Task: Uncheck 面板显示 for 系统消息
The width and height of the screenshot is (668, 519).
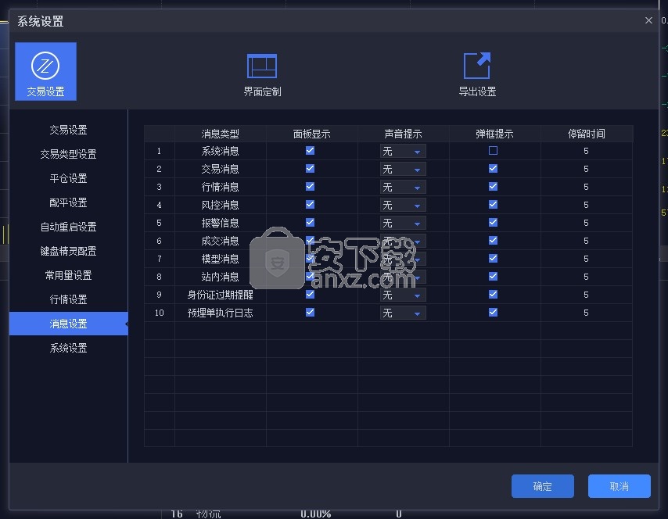Action: tap(310, 151)
